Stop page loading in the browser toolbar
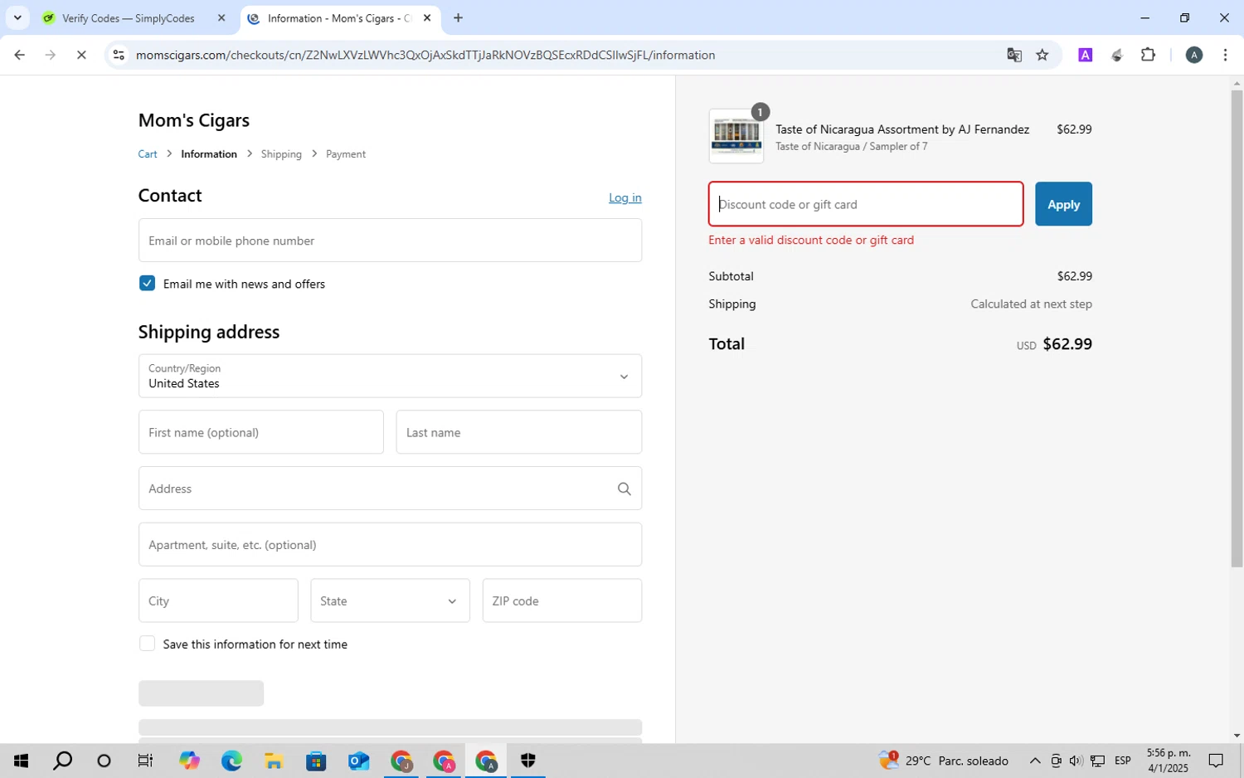 point(81,55)
